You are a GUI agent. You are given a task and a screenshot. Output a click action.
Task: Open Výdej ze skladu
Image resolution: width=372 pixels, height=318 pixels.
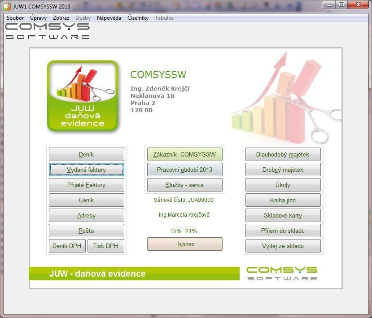pyautogui.click(x=283, y=246)
